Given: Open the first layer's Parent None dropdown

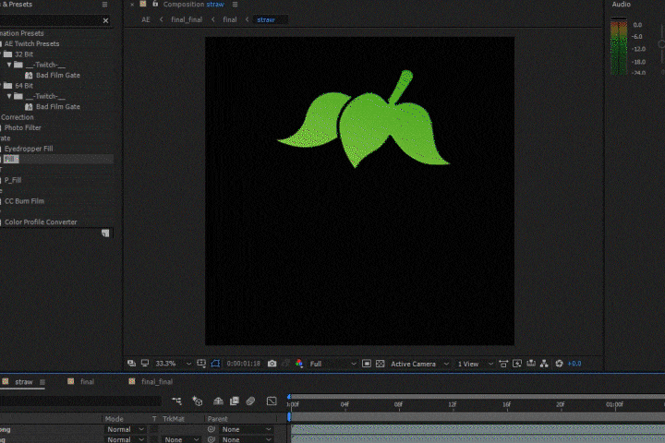Looking at the screenshot, I should point(247,429).
